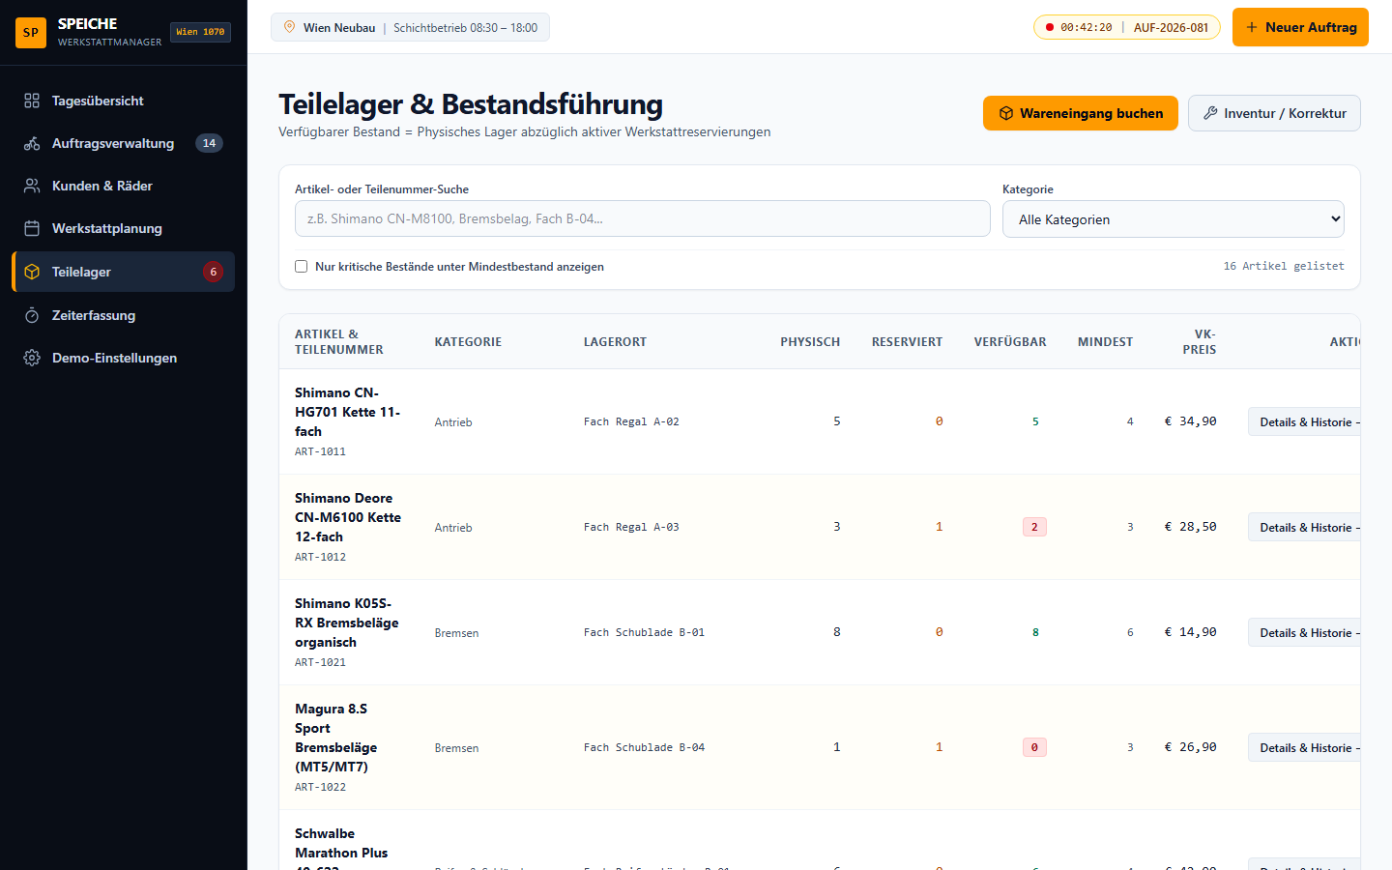
Task: Click the Demo-Einstellungen gear icon
Action: (x=32, y=358)
